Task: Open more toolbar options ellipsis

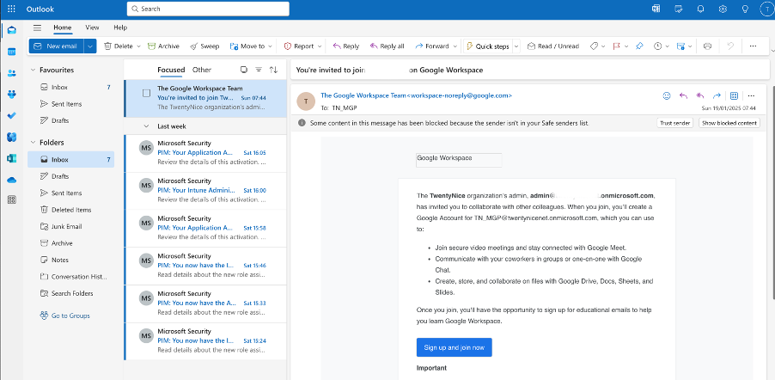Action: 753,46
